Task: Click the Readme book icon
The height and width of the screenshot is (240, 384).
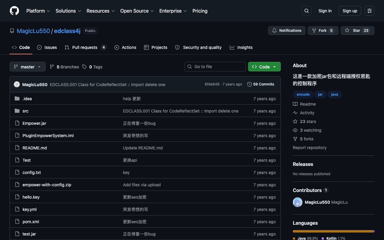Action: 295,104
